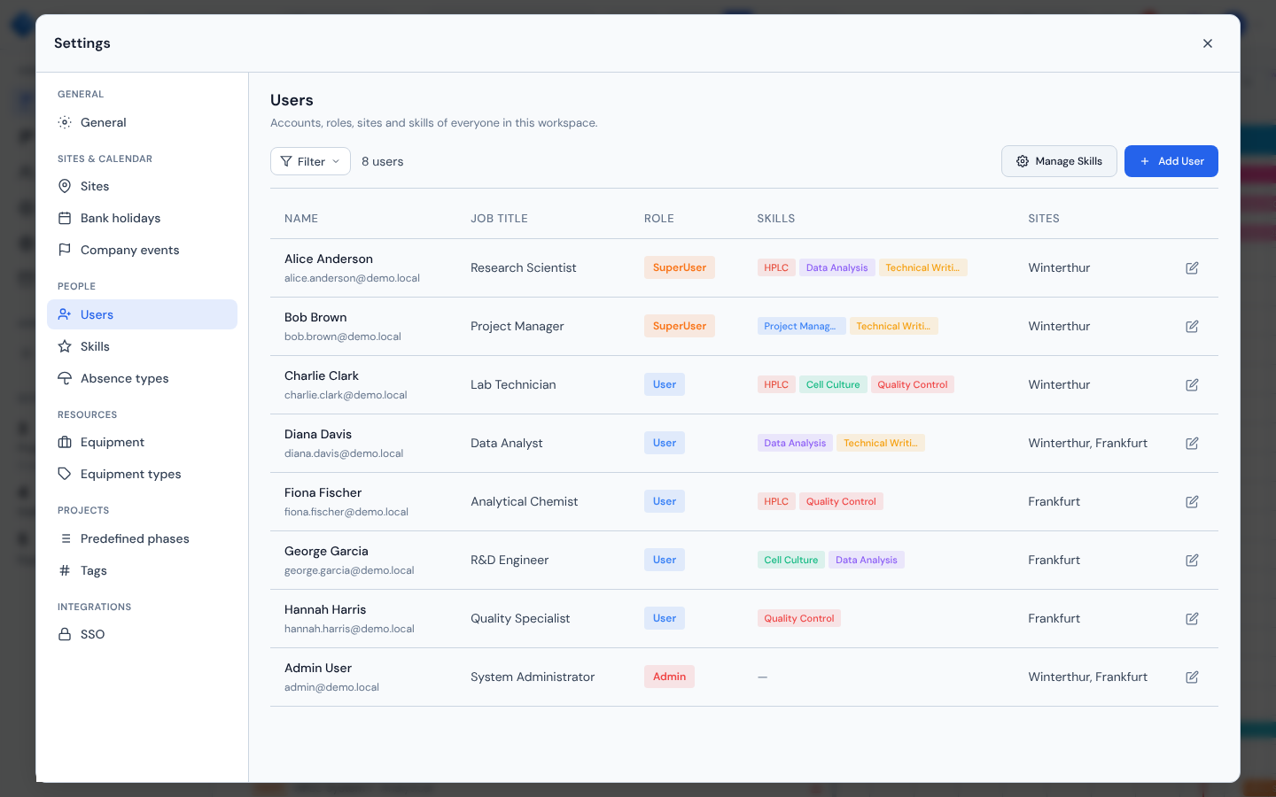Open the Filter dropdown
This screenshot has height=797, width=1276.
point(310,161)
